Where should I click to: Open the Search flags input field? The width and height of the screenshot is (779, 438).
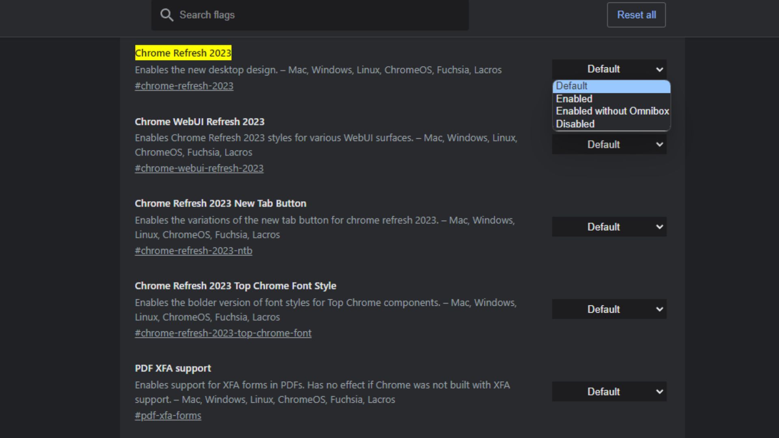coord(310,15)
